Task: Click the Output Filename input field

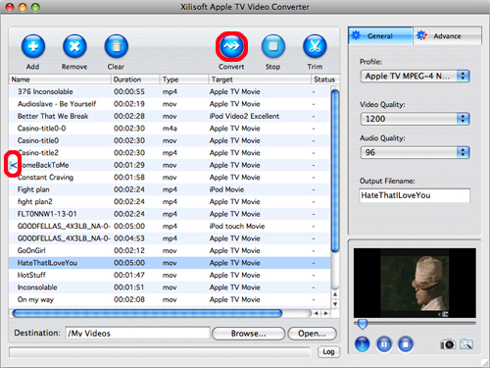Action: 415,195
